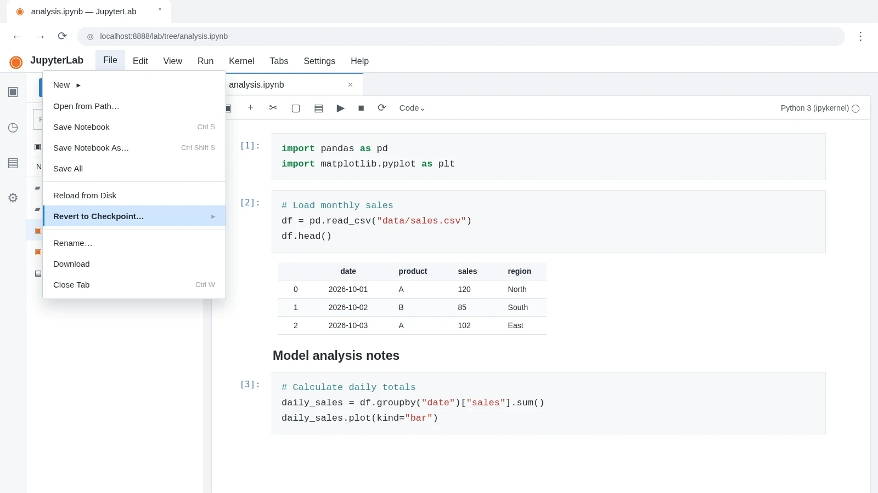Expand the New submenu
878x493 pixels.
coord(134,85)
